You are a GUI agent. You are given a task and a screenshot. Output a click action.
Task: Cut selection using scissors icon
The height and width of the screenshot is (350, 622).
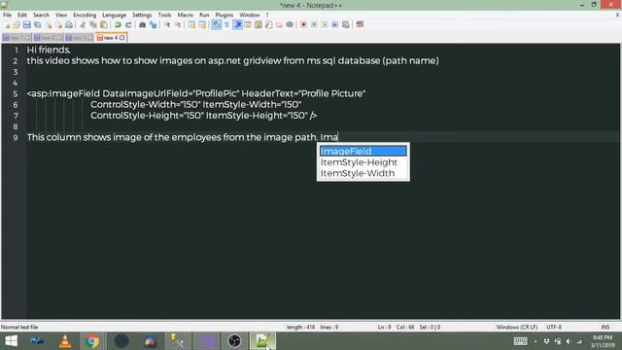tap(83, 25)
